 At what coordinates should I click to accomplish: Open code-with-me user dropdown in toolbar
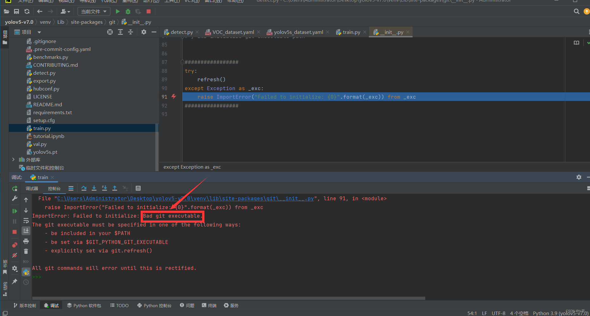[65, 11]
